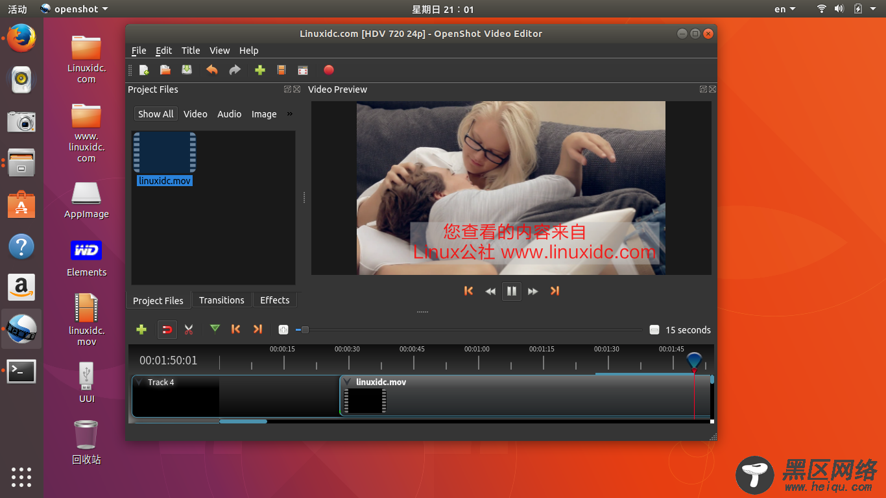Open the Amazon dock launcher

(x=21, y=287)
